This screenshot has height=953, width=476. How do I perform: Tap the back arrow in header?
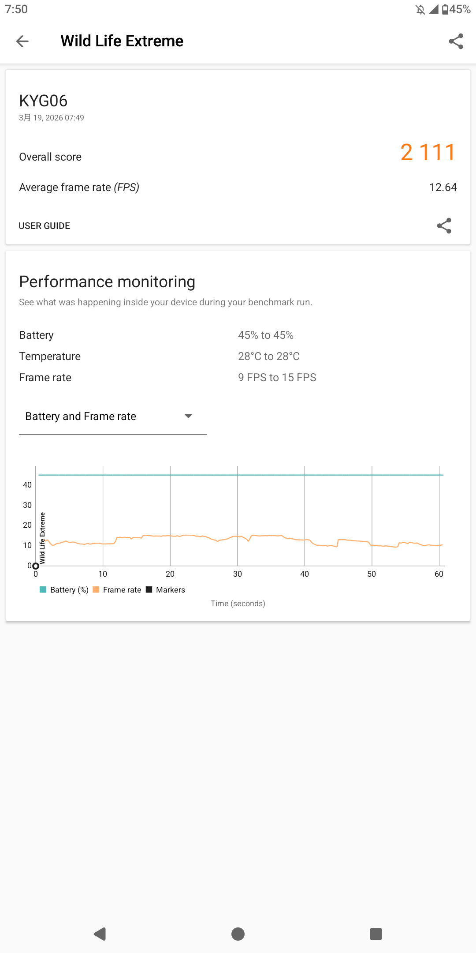[x=22, y=41]
